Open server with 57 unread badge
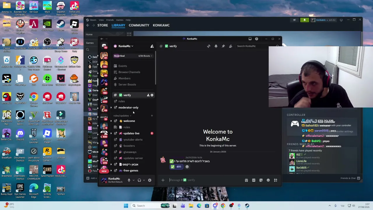 (x=104, y=55)
